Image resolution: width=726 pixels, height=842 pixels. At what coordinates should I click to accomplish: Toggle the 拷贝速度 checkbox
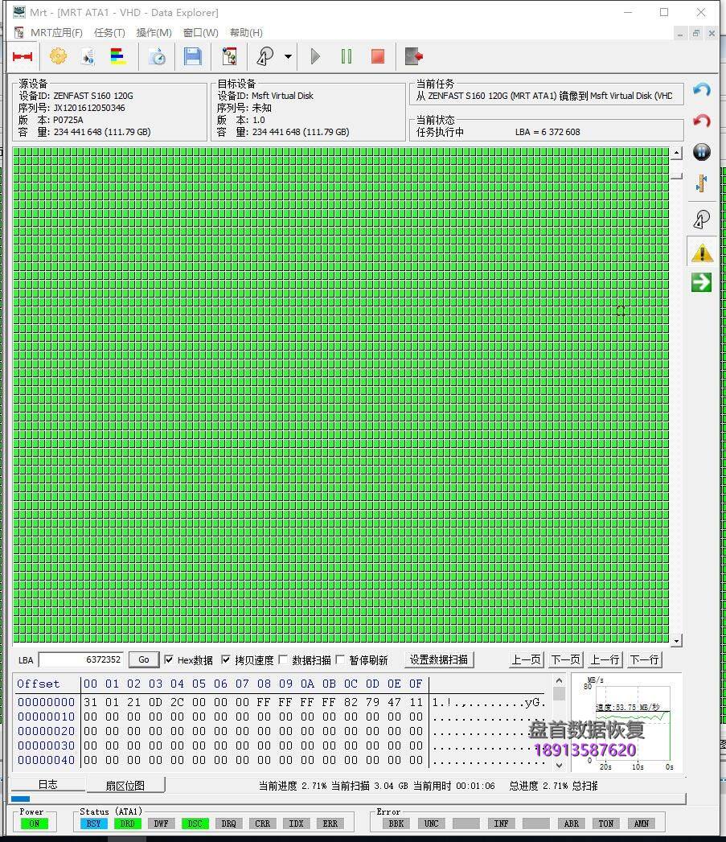click(226, 660)
